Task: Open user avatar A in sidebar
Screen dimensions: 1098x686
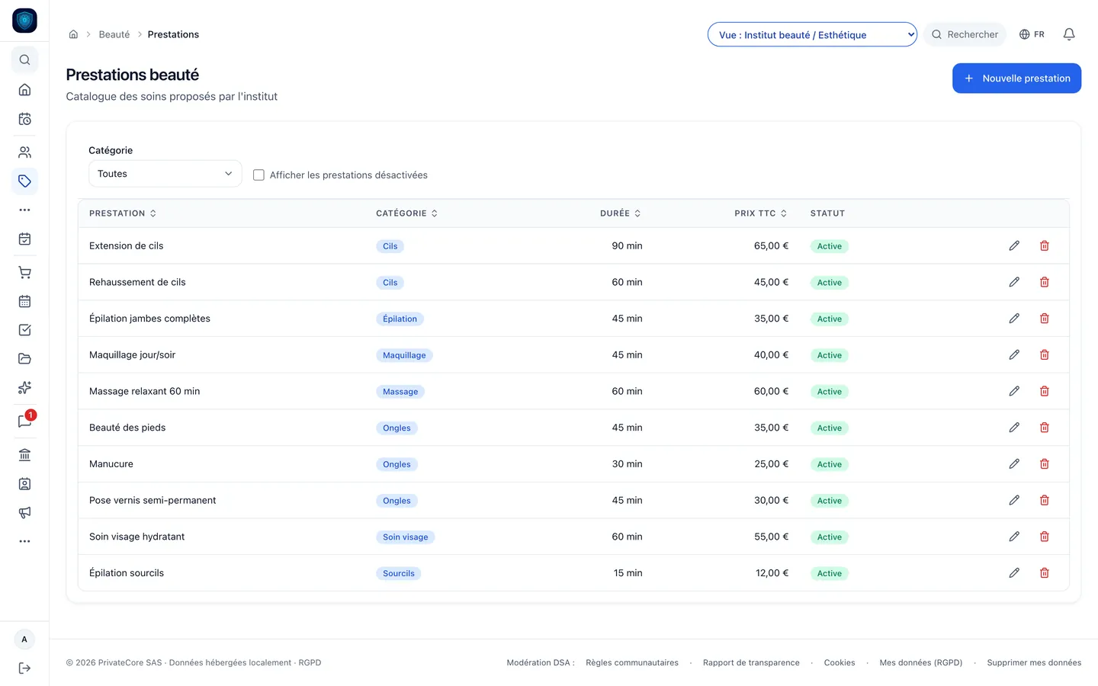Action: 24,640
